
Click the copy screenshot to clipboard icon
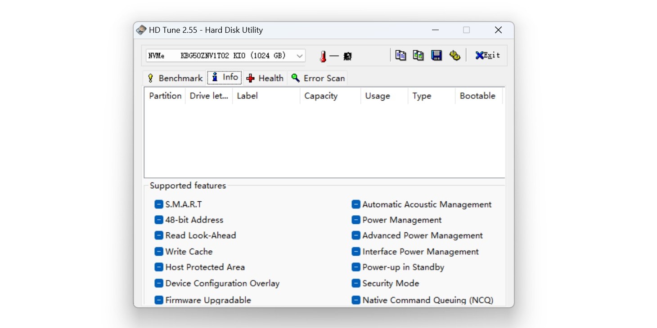click(x=418, y=55)
